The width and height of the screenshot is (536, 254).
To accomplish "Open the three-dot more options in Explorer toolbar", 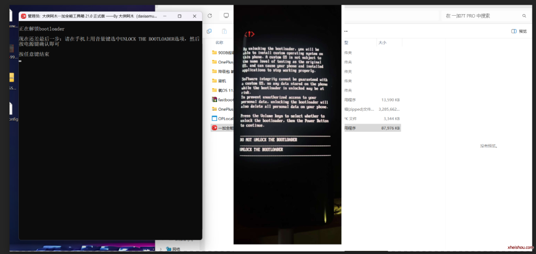I will (x=346, y=31).
